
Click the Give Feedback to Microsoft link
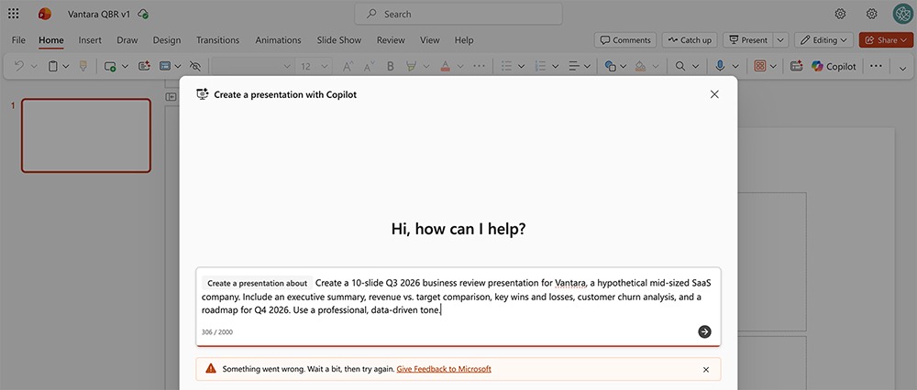(444, 369)
